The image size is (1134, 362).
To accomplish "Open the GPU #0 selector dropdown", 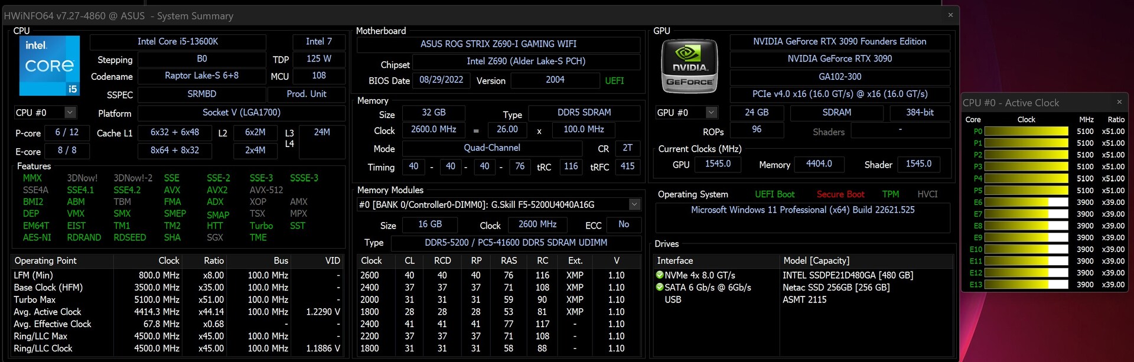I will pyautogui.click(x=711, y=112).
